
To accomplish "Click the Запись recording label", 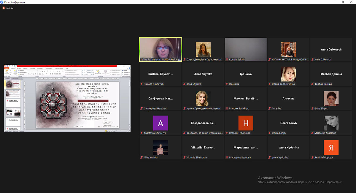I will click(9, 8).
